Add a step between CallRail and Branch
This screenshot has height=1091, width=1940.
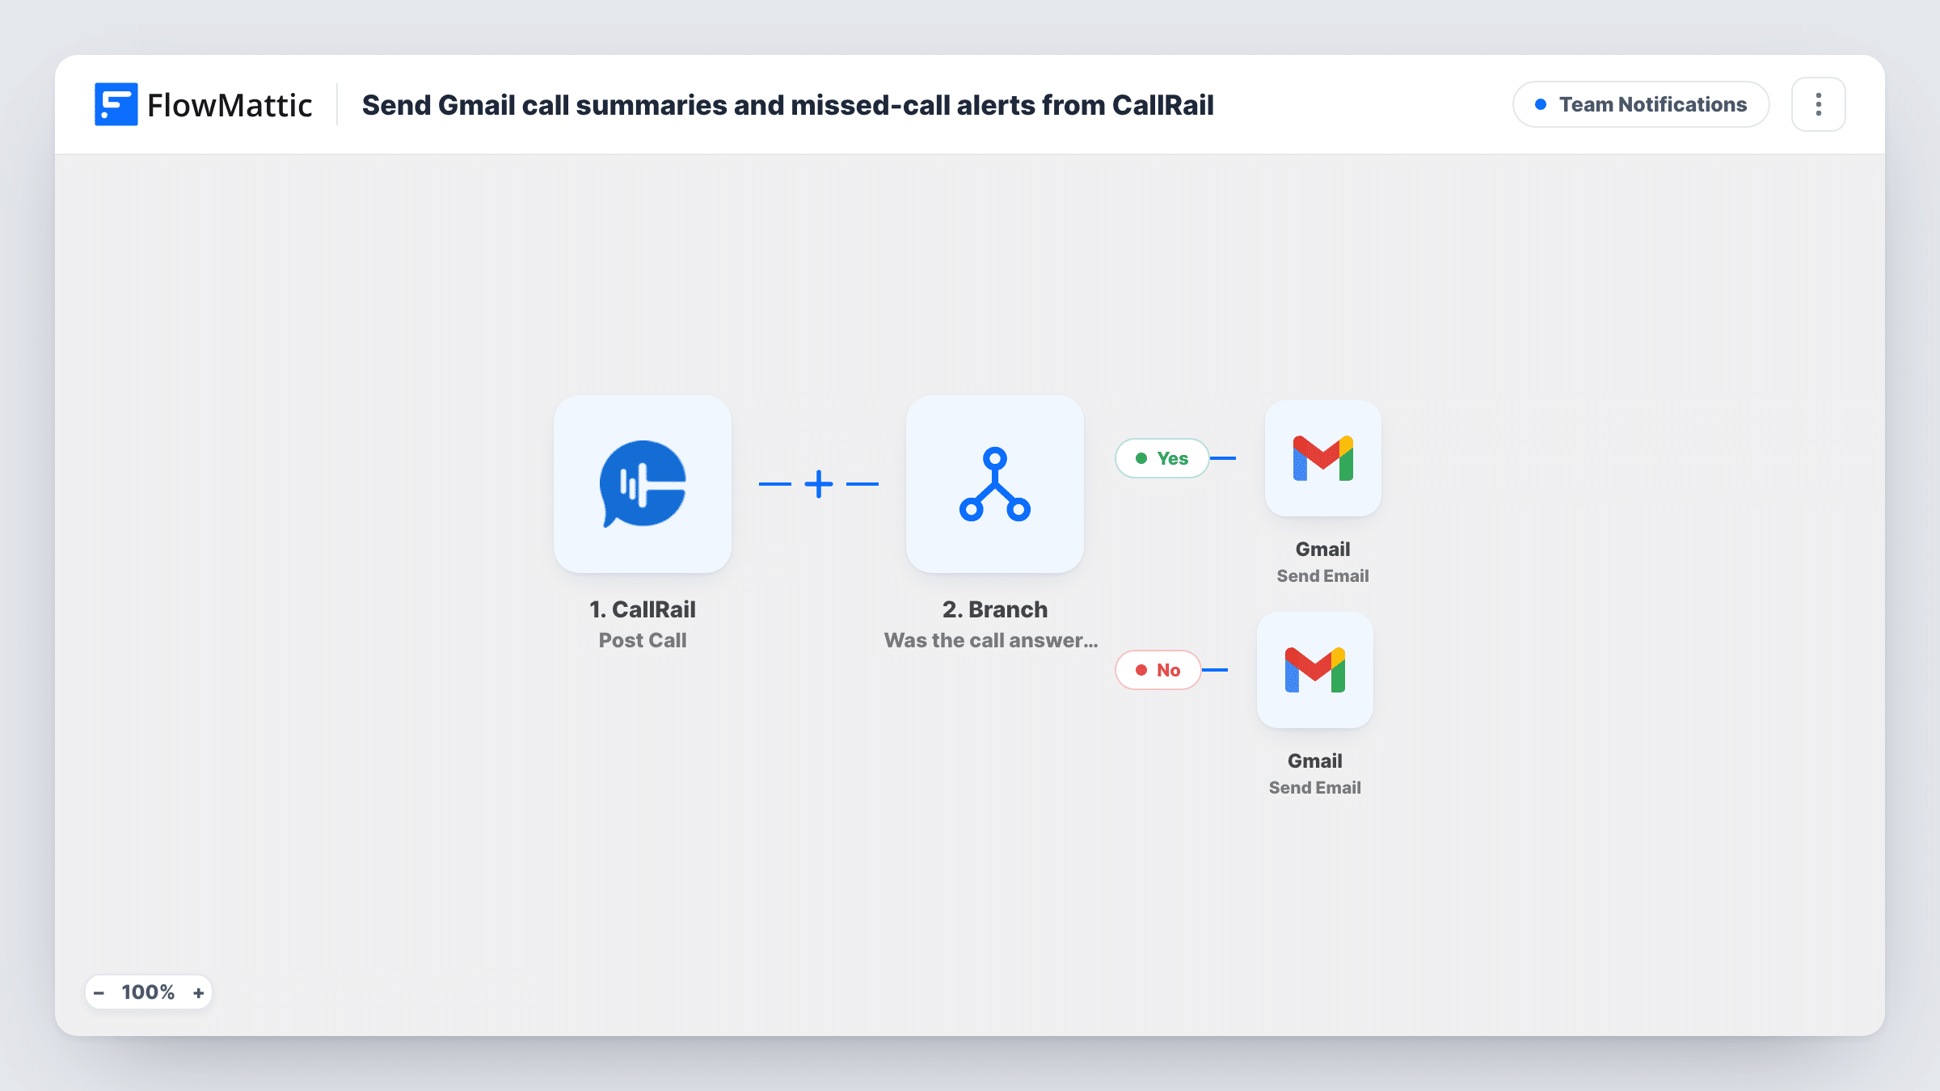pyautogui.click(x=819, y=484)
